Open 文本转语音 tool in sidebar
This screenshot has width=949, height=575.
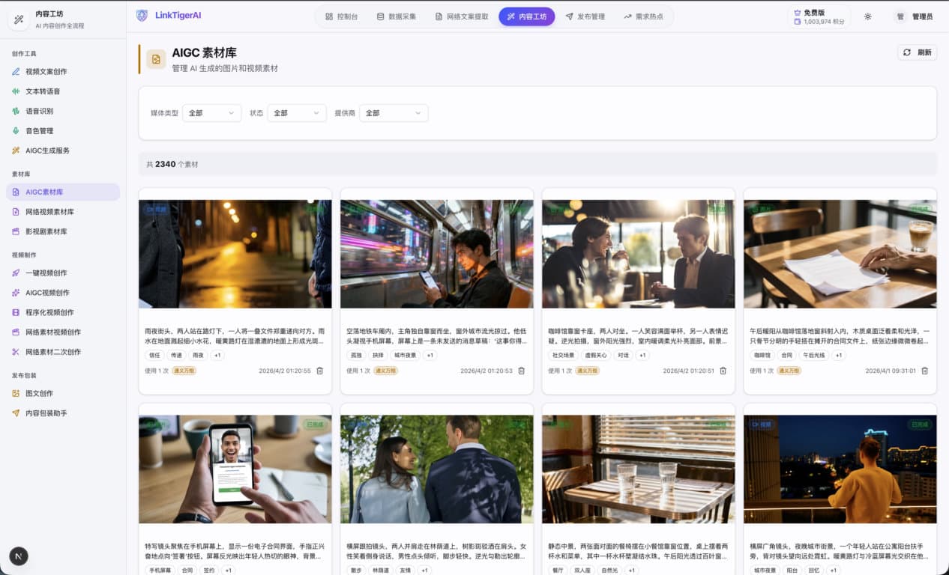(x=43, y=91)
